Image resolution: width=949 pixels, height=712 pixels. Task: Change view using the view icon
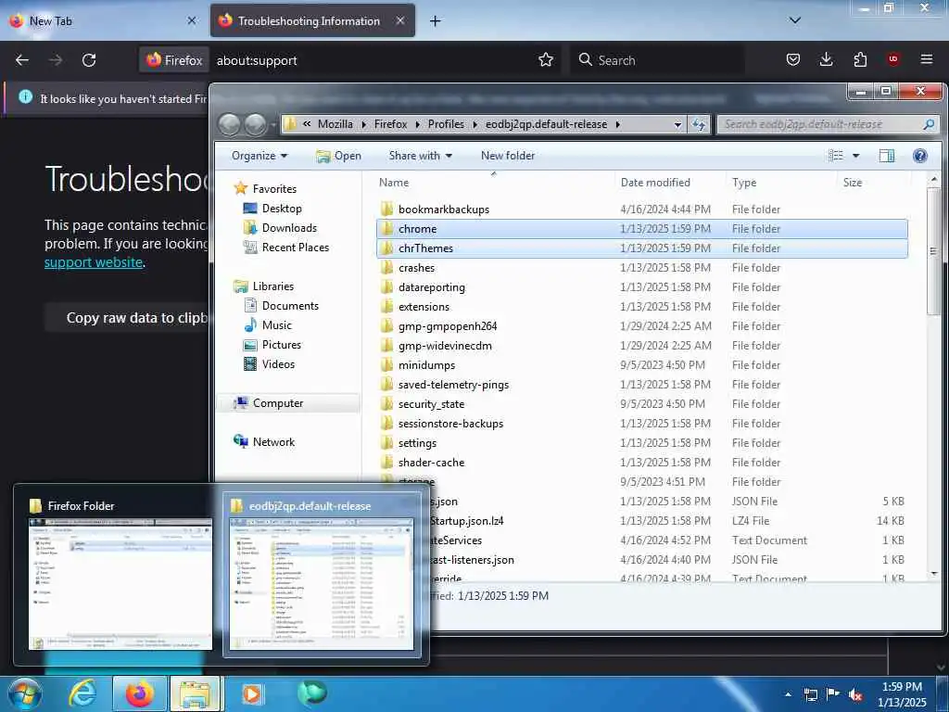pos(836,156)
